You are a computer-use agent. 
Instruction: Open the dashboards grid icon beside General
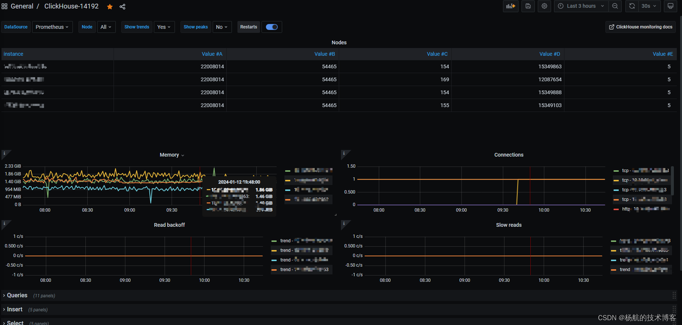pyautogui.click(x=4, y=6)
